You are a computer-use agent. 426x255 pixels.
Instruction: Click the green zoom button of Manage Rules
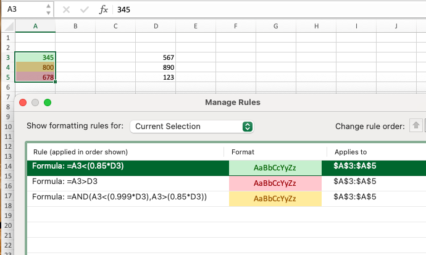pyautogui.click(x=48, y=102)
